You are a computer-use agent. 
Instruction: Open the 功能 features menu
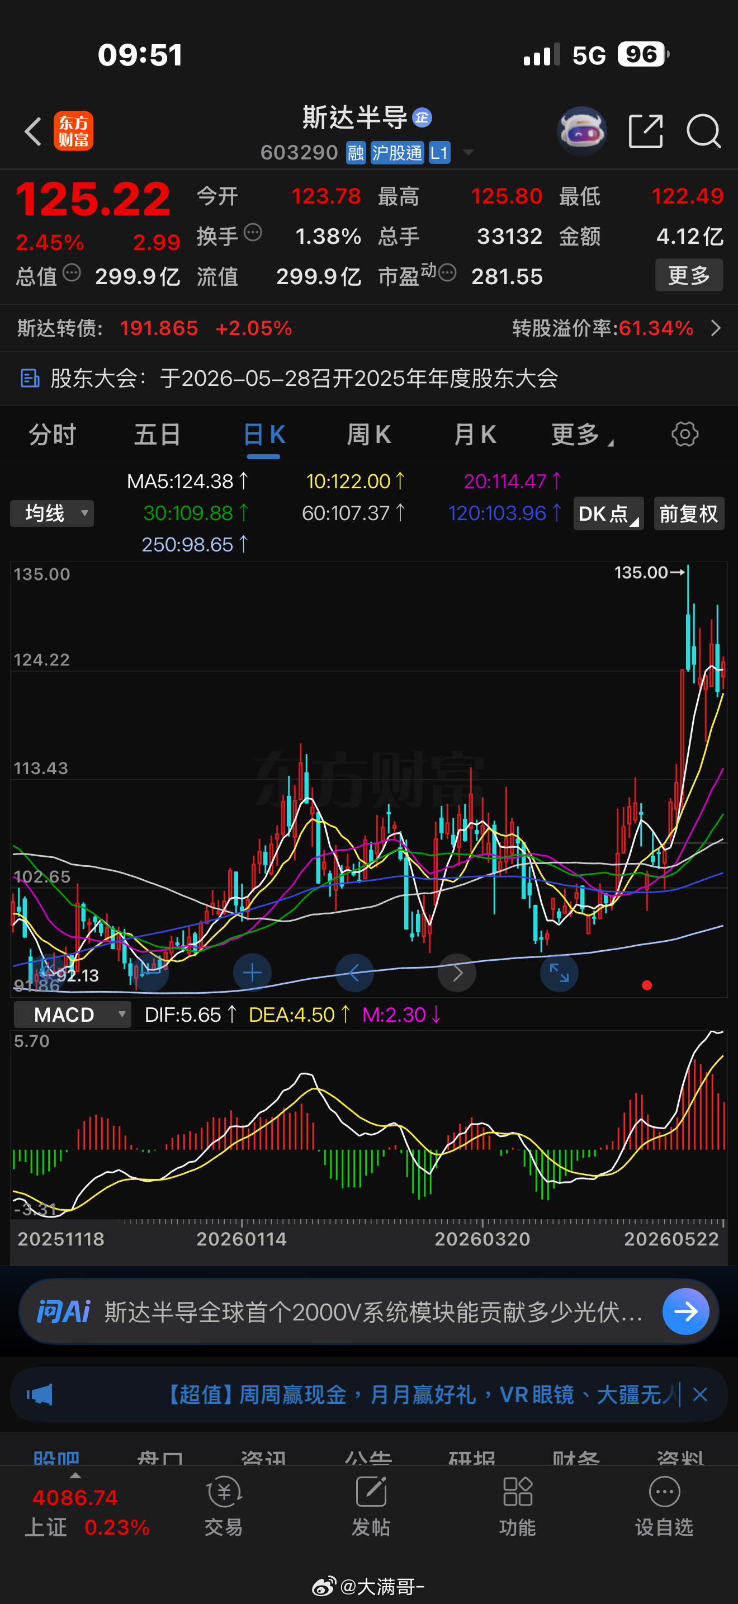517,1506
